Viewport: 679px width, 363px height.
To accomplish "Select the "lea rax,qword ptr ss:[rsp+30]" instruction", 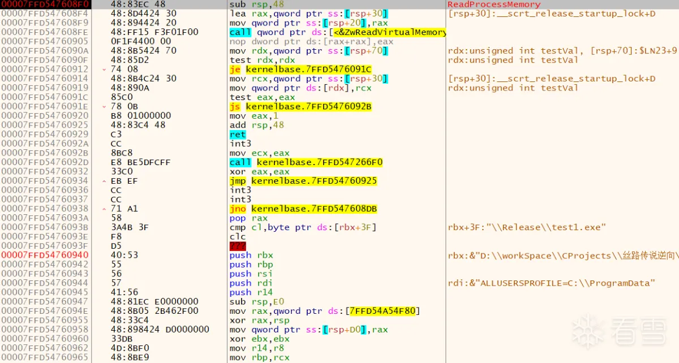I will click(x=309, y=14).
